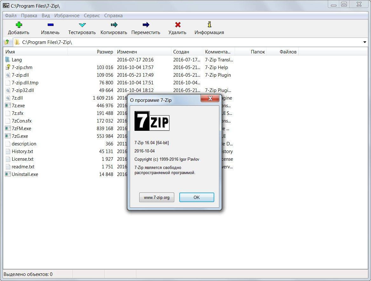The width and height of the screenshot is (371, 281).
Task: Click the History.txt document icon
Action: [8, 151]
